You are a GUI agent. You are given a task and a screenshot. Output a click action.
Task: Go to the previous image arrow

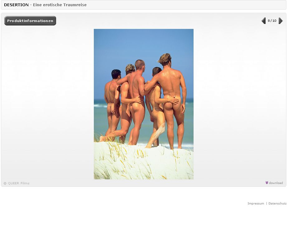tap(264, 21)
